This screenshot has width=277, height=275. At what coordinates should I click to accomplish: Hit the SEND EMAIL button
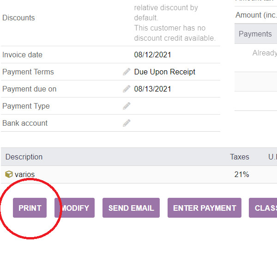click(x=131, y=208)
